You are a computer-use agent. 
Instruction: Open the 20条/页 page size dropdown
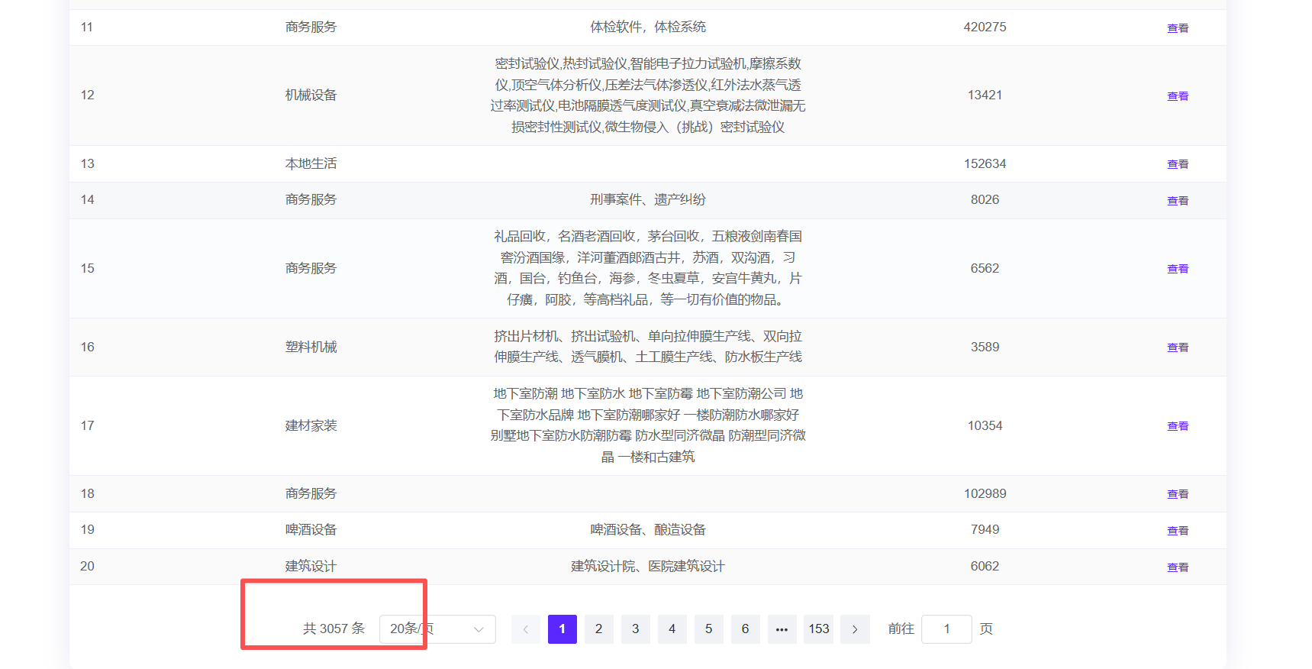click(437, 629)
